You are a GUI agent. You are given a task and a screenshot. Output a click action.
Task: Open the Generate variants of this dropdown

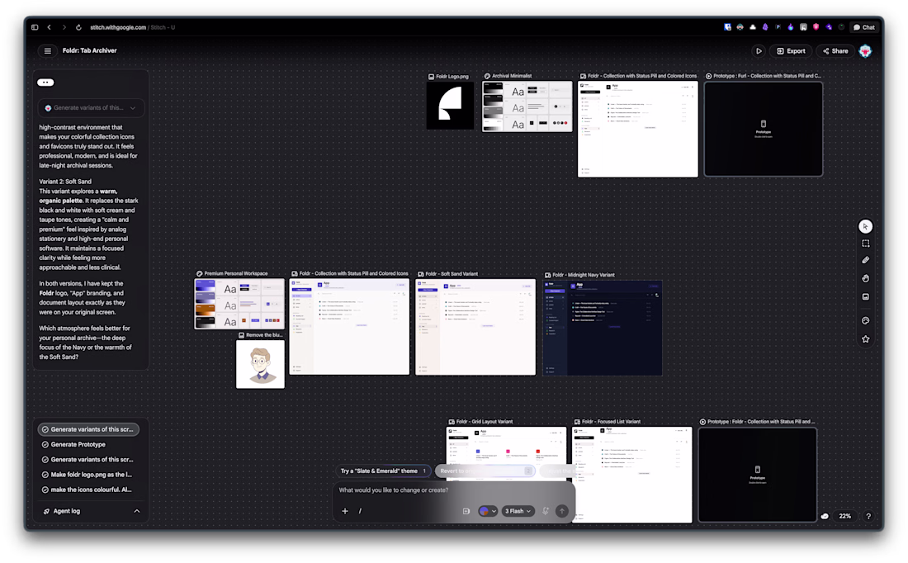point(92,108)
